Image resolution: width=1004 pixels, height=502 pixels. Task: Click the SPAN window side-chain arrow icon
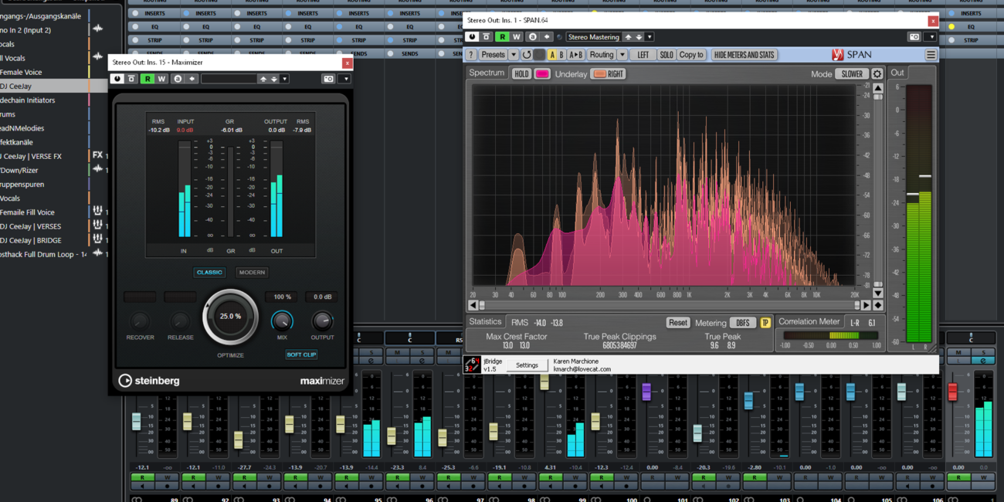click(548, 36)
